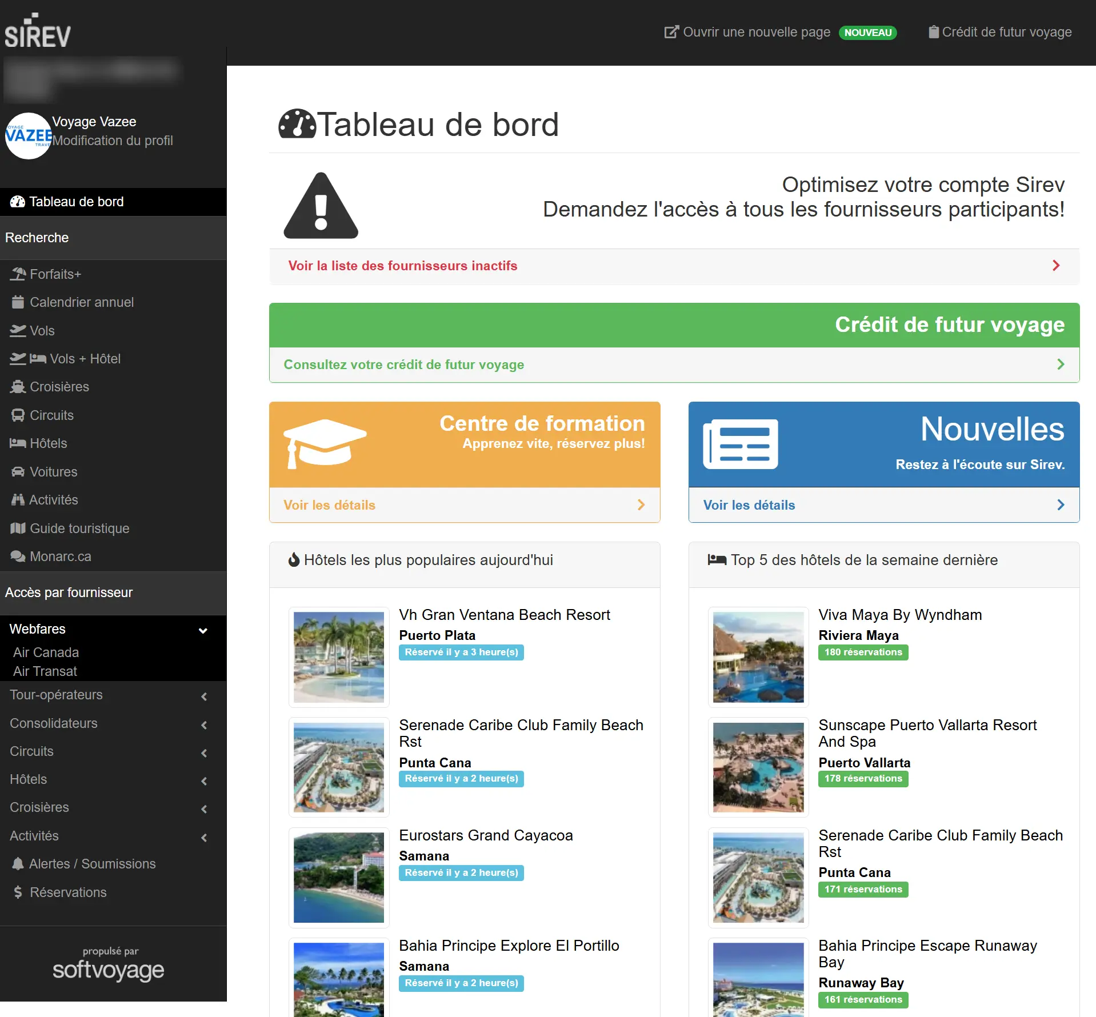Click the dashboard gauge icon in the sidebar

pyautogui.click(x=18, y=202)
